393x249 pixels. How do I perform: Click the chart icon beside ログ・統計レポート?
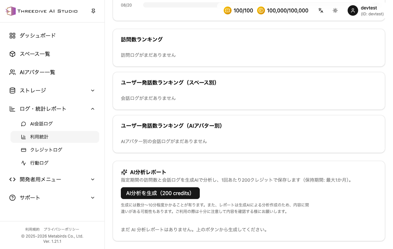pos(12,109)
